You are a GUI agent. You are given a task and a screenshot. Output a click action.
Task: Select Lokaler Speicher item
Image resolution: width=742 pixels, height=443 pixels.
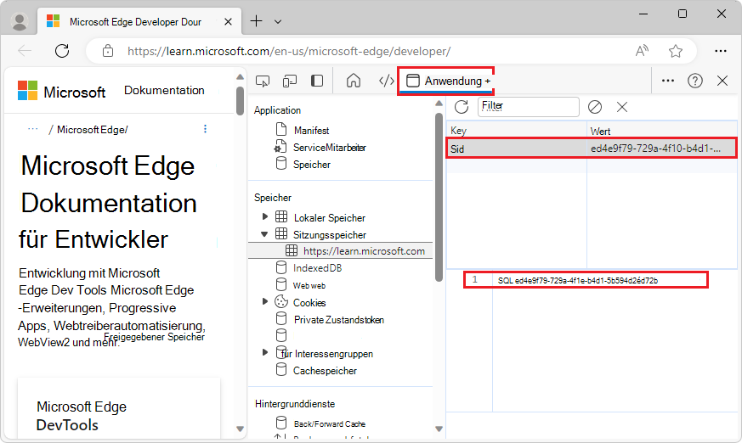(x=330, y=218)
